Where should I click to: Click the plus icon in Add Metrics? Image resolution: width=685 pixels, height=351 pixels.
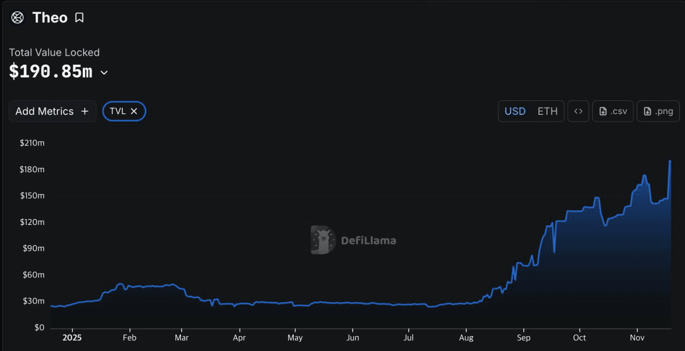[x=85, y=111]
